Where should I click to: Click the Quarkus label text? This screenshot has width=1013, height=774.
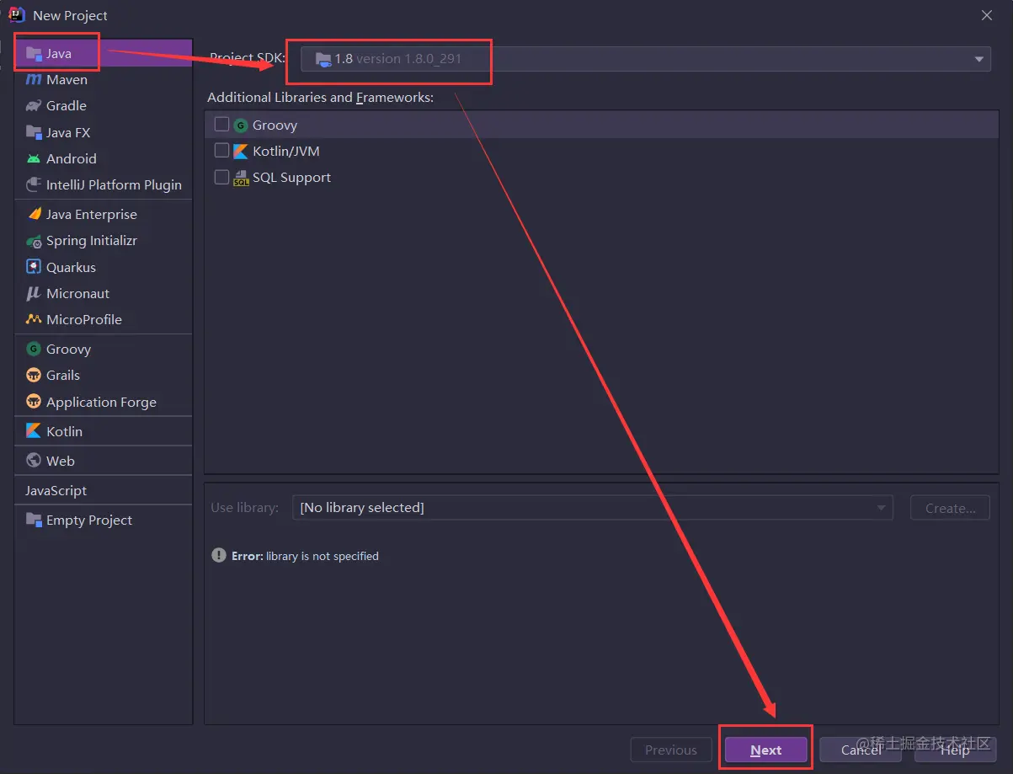(71, 267)
